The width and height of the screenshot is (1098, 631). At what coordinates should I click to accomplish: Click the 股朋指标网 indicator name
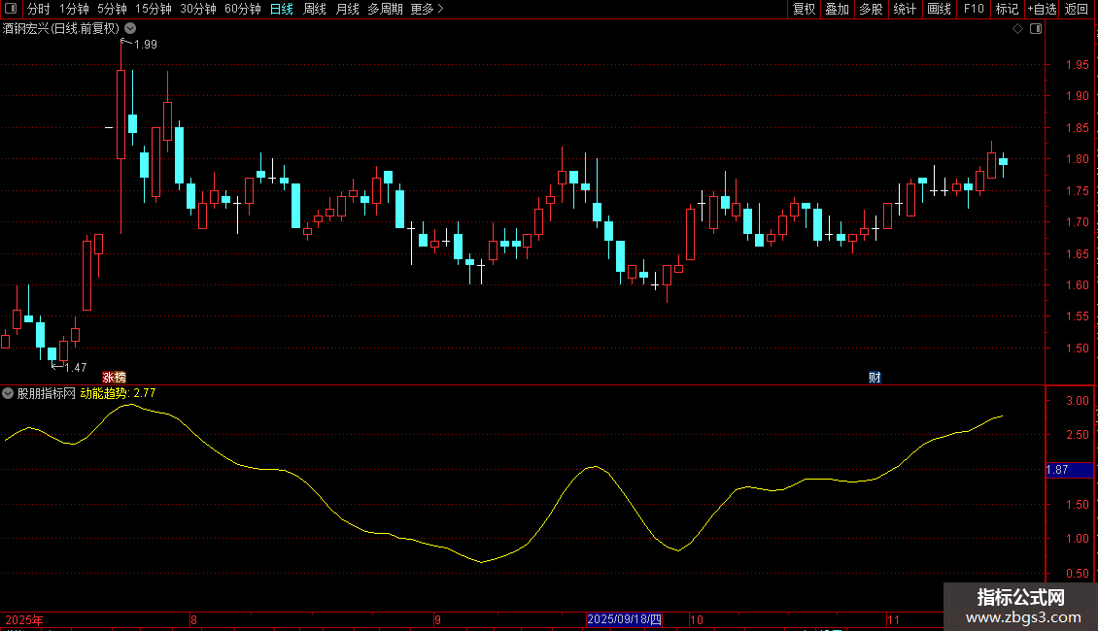coord(47,394)
